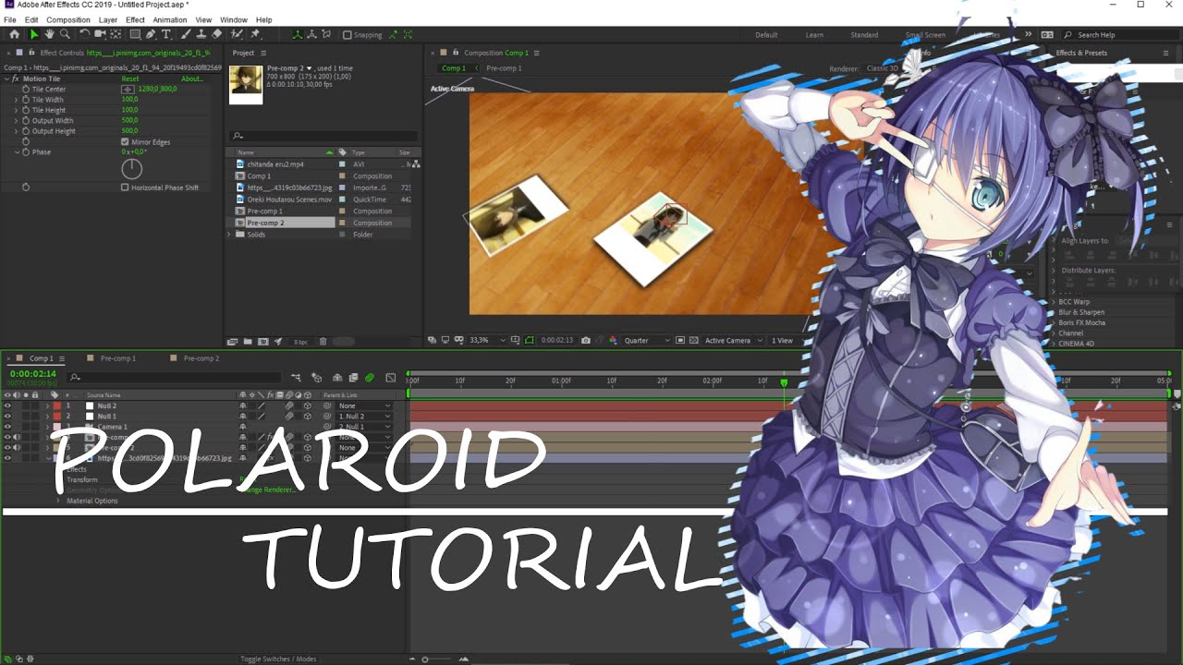Click the About link for Motion Tile
The height and width of the screenshot is (665, 1183).
coord(191,79)
